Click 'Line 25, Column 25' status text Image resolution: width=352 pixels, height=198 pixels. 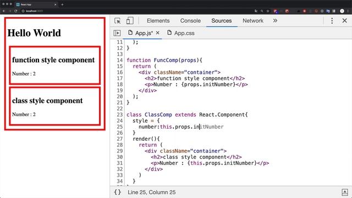(152, 193)
